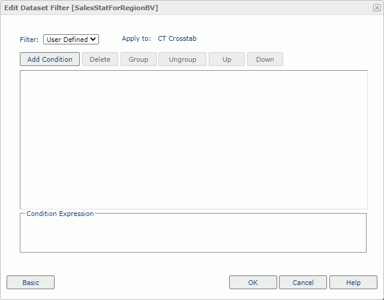Open Help for dataset filter
The width and height of the screenshot is (384, 300).
(353, 283)
